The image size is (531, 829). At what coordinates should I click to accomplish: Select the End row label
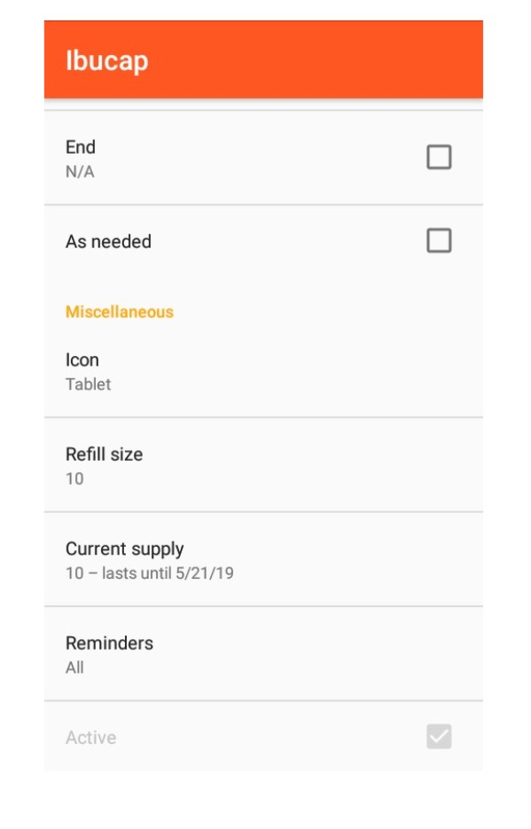[x=81, y=147]
